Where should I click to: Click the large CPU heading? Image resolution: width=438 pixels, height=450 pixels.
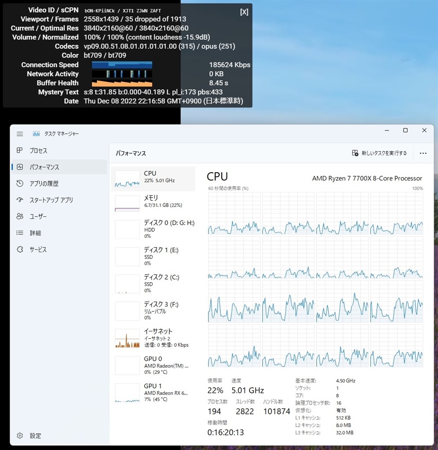click(x=217, y=177)
